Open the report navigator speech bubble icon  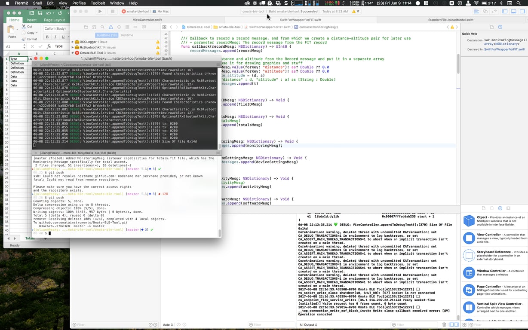[x=144, y=27]
